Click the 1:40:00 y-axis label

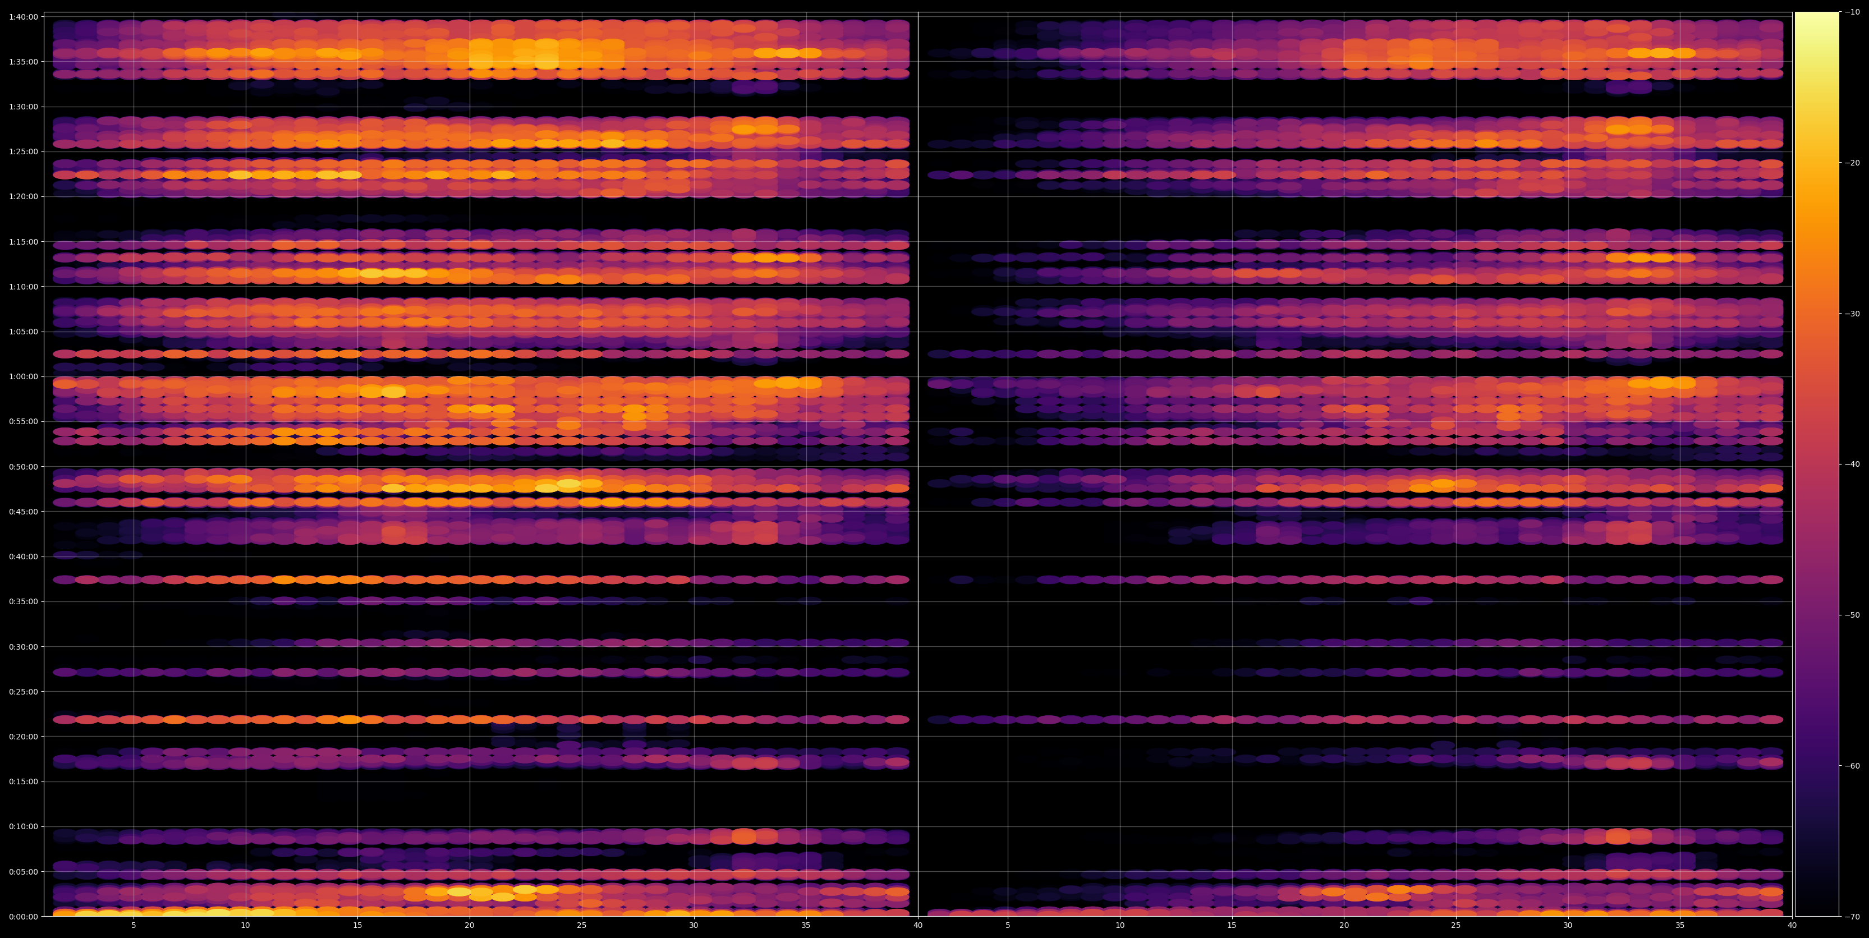pyautogui.click(x=23, y=17)
